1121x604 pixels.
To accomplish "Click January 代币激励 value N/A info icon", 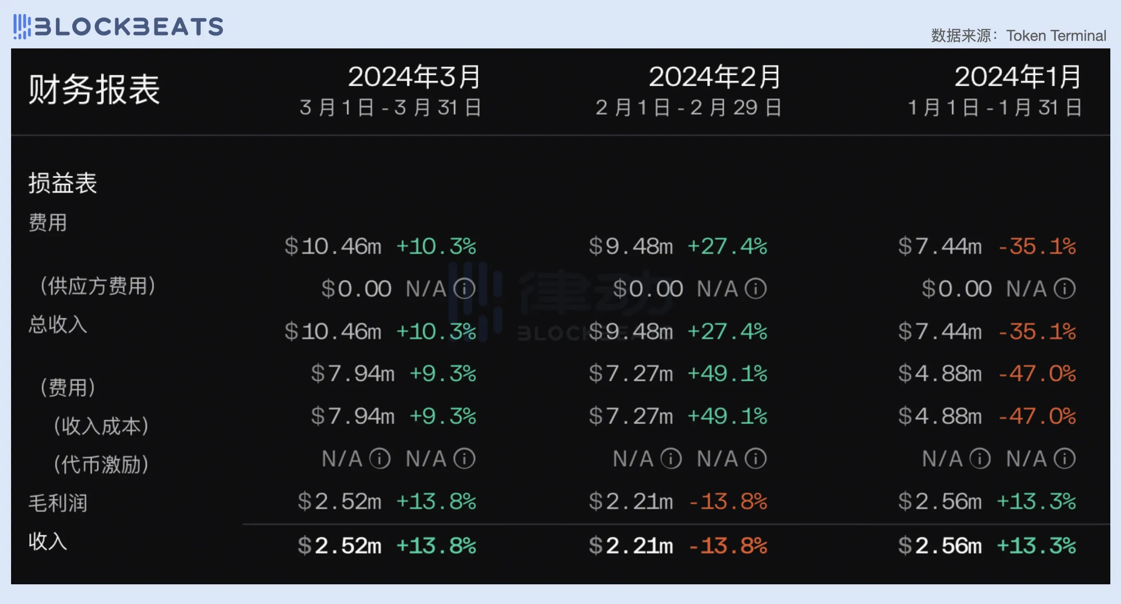I will (x=980, y=458).
